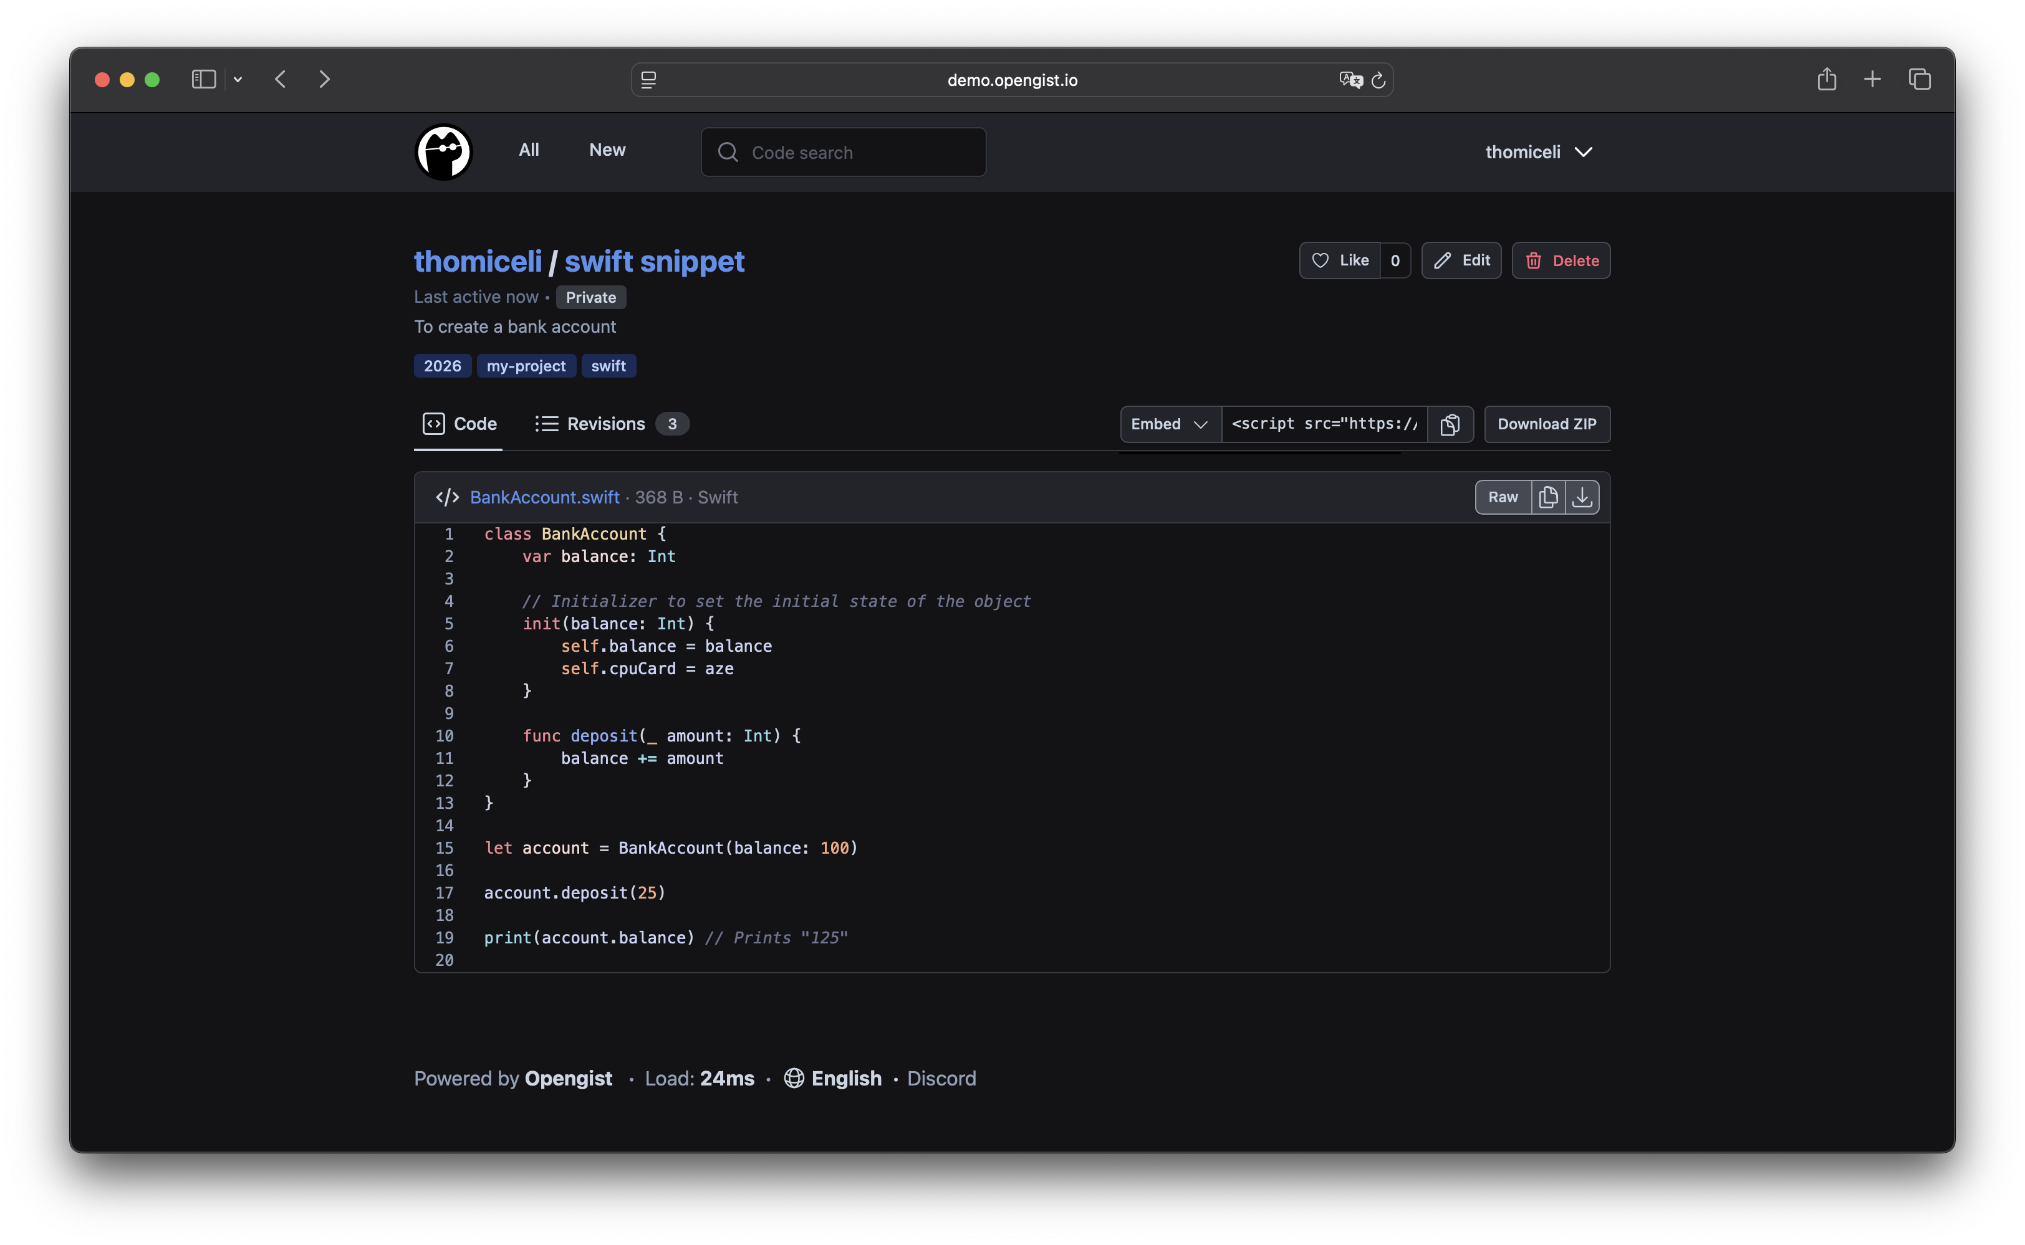This screenshot has width=2025, height=1245.
Task: Focus the Code search field
Action: pyautogui.click(x=844, y=152)
